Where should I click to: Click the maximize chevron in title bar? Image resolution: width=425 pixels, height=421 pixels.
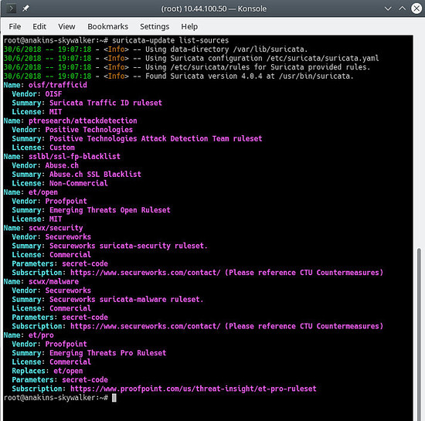tap(403, 8)
